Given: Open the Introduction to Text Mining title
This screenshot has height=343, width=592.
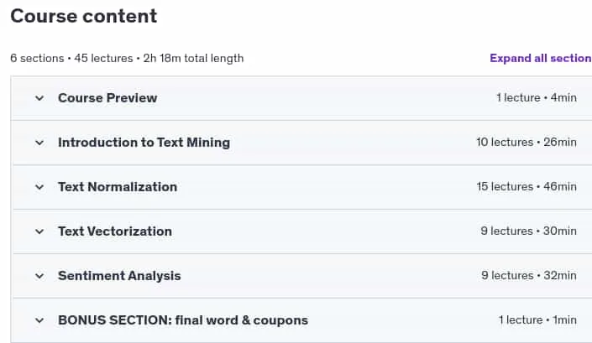Looking at the screenshot, I should (144, 143).
